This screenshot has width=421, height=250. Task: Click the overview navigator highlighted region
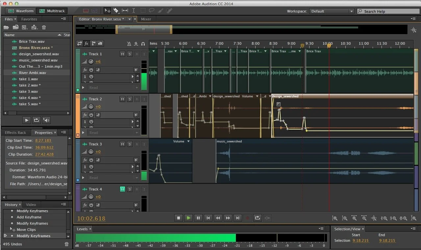(x=144, y=29)
